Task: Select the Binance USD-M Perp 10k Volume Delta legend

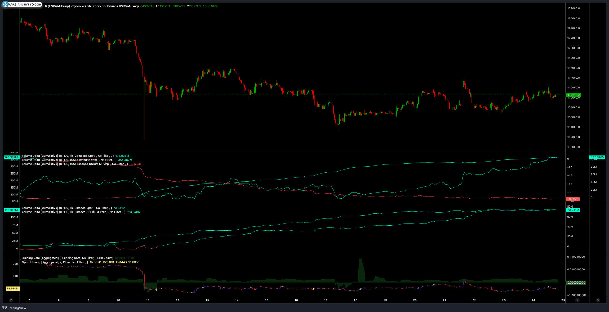Action: point(75,164)
